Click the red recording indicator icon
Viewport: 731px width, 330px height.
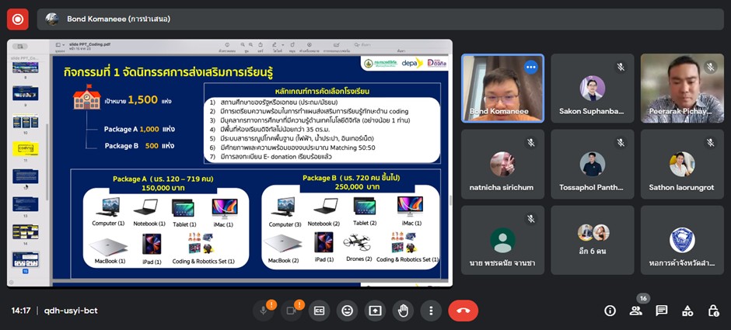click(17, 19)
